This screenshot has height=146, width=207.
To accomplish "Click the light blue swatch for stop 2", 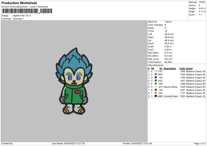I will [x=156, y=74].
